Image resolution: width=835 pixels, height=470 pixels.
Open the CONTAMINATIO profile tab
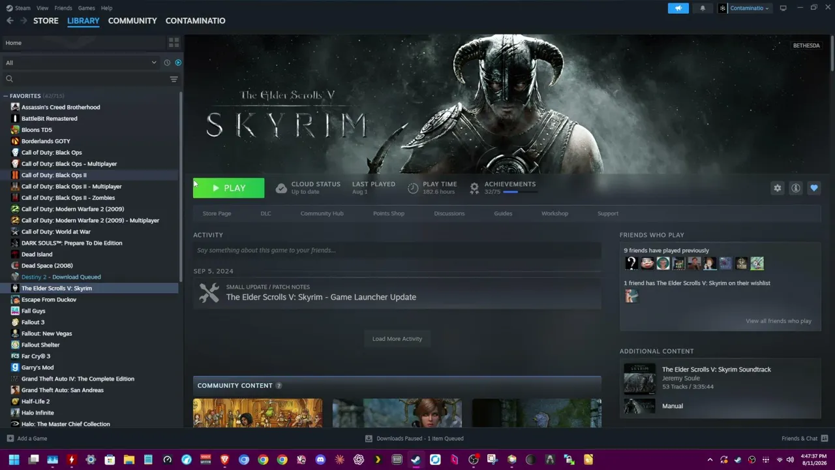coord(195,21)
